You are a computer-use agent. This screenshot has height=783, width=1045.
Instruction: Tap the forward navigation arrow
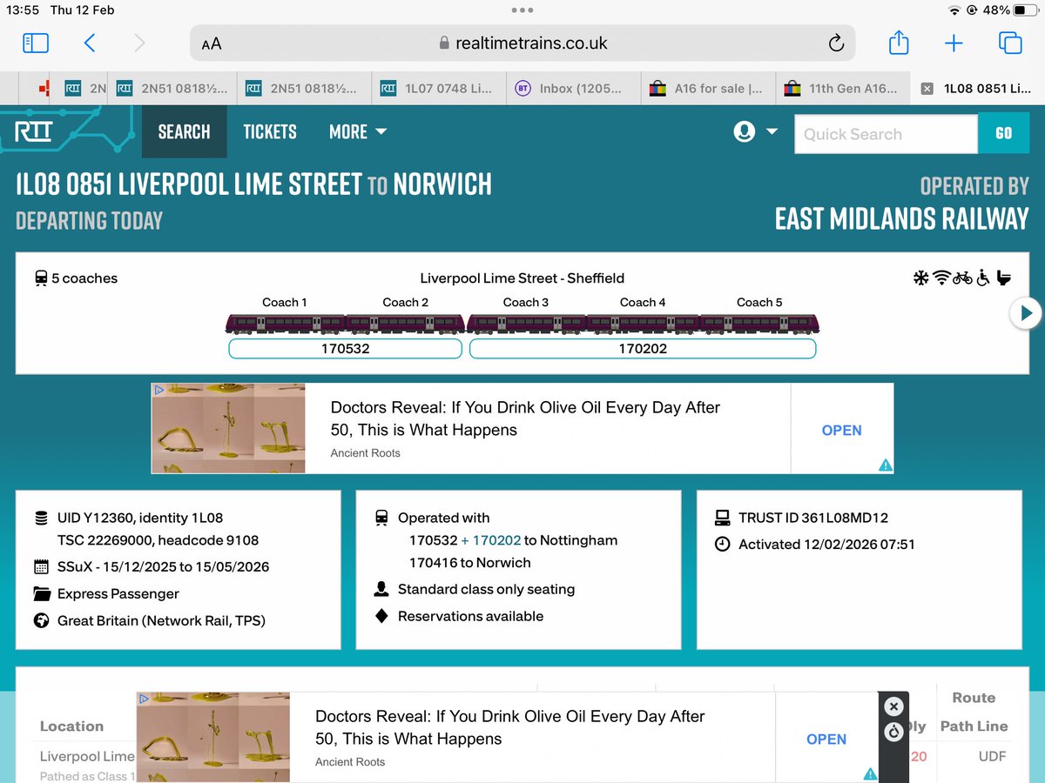click(x=139, y=43)
